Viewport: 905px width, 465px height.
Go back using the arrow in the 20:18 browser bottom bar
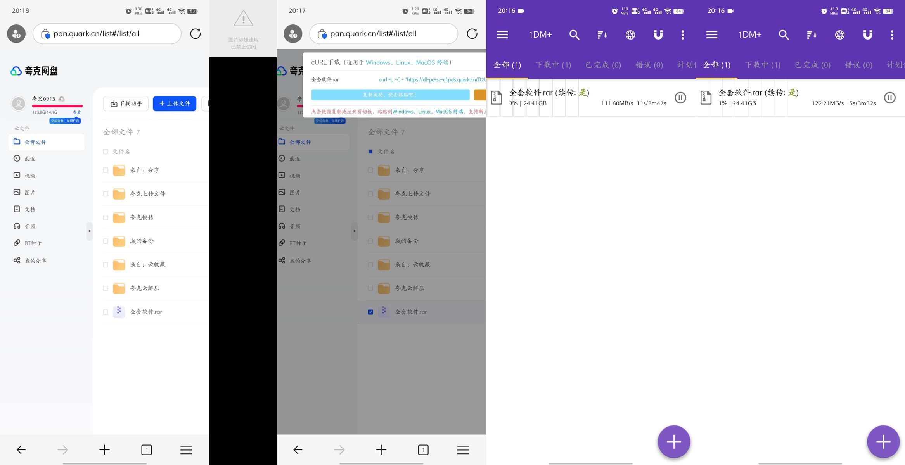pyautogui.click(x=21, y=449)
